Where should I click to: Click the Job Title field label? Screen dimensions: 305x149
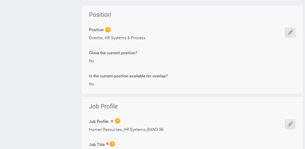(97, 145)
